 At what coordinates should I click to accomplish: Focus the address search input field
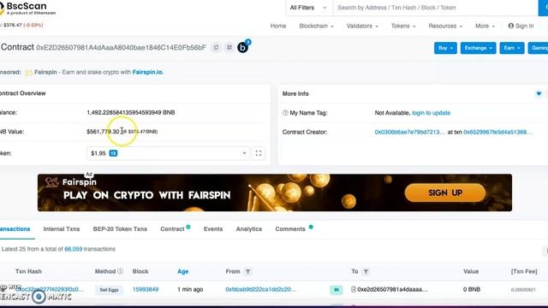pos(436,8)
